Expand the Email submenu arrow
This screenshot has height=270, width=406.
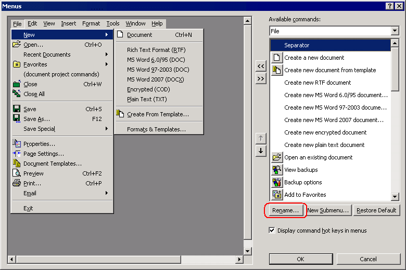[x=107, y=193]
